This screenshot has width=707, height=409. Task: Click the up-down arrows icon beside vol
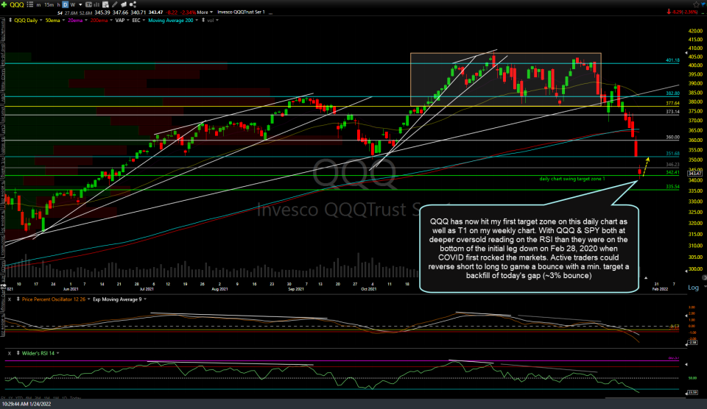tap(203, 21)
